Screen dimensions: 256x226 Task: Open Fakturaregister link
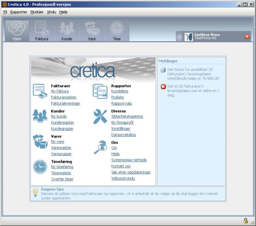pyautogui.click(x=64, y=97)
